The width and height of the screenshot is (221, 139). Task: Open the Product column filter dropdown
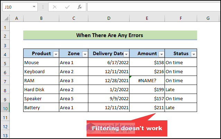pyautogui.click(x=55, y=54)
